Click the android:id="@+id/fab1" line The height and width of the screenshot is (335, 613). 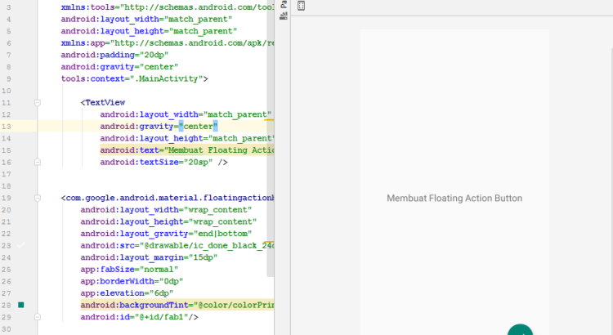click(139, 316)
